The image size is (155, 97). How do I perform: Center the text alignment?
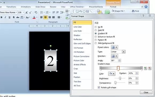45,17
